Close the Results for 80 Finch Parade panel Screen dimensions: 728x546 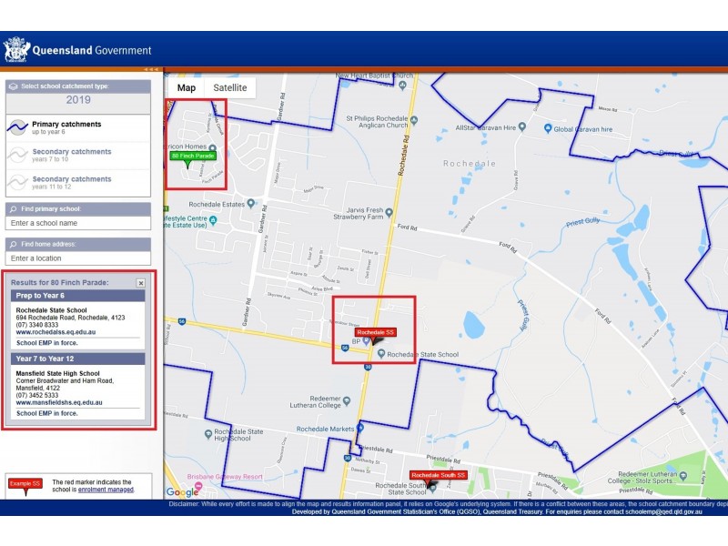pos(141,283)
